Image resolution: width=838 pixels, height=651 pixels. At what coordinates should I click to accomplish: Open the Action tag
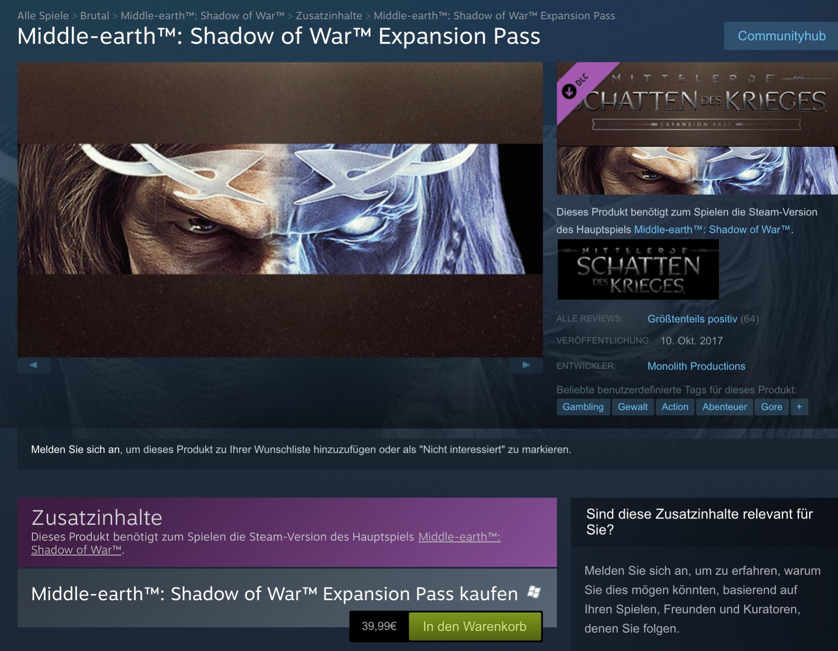(675, 407)
